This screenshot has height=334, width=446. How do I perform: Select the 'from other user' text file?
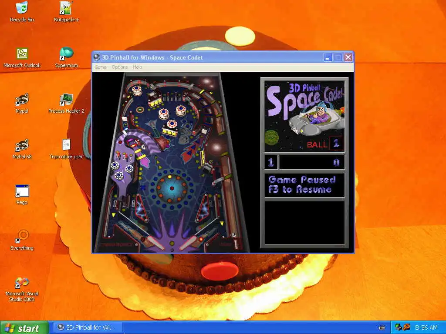tap(66, 149)
